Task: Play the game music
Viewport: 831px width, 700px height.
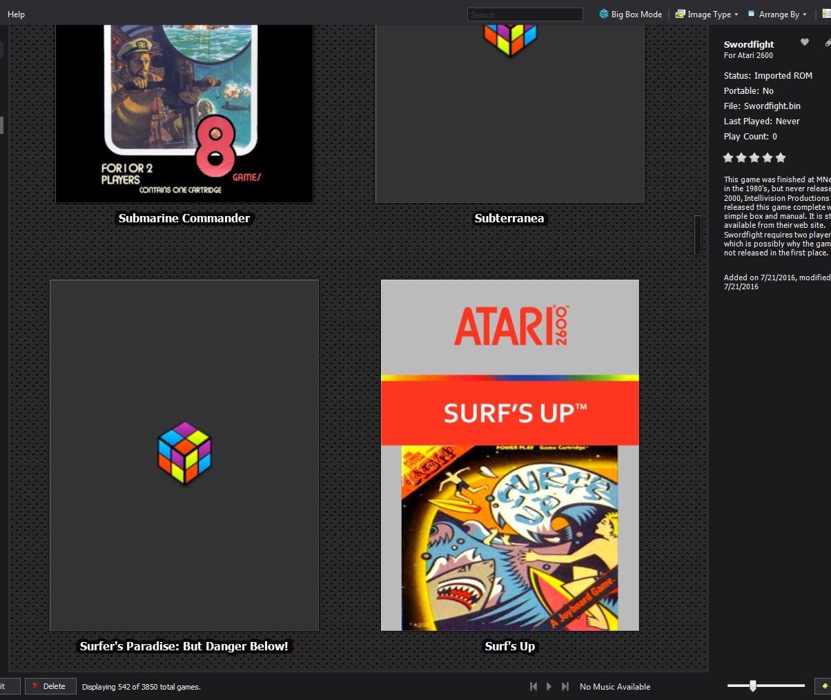Action: tap(549, 686)
